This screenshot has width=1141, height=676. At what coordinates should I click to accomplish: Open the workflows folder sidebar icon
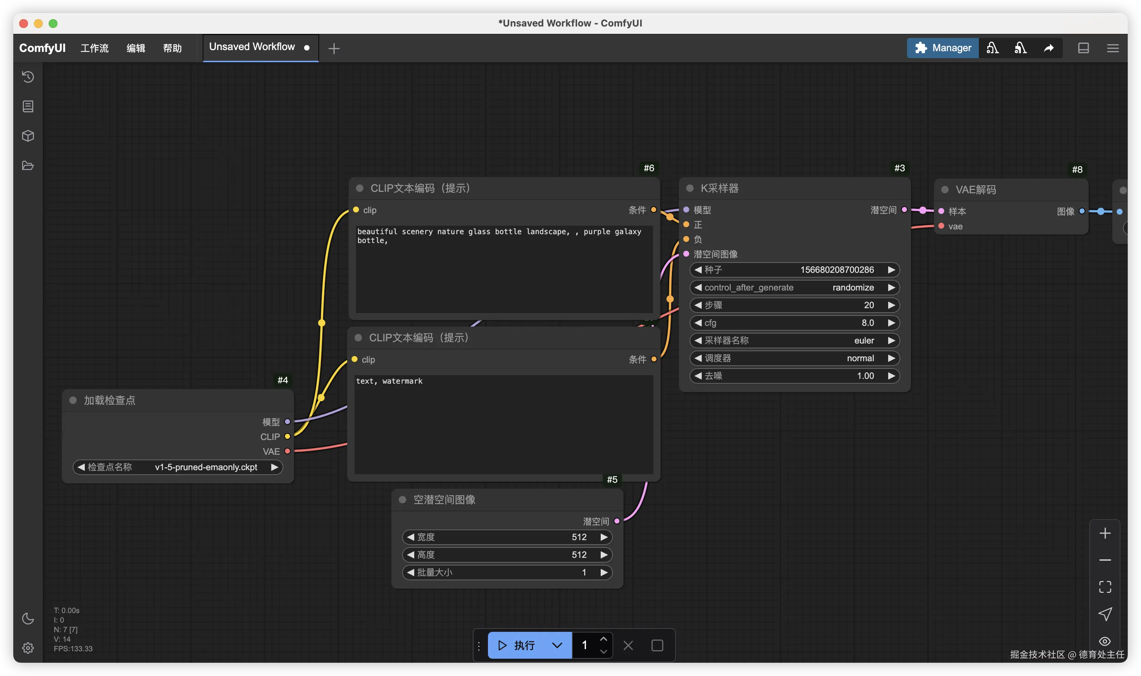28,165
